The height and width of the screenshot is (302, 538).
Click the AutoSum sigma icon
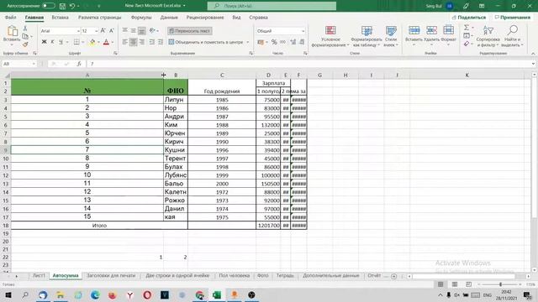(x=467, y=28)
